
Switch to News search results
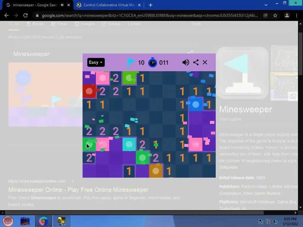click(59, 24)
